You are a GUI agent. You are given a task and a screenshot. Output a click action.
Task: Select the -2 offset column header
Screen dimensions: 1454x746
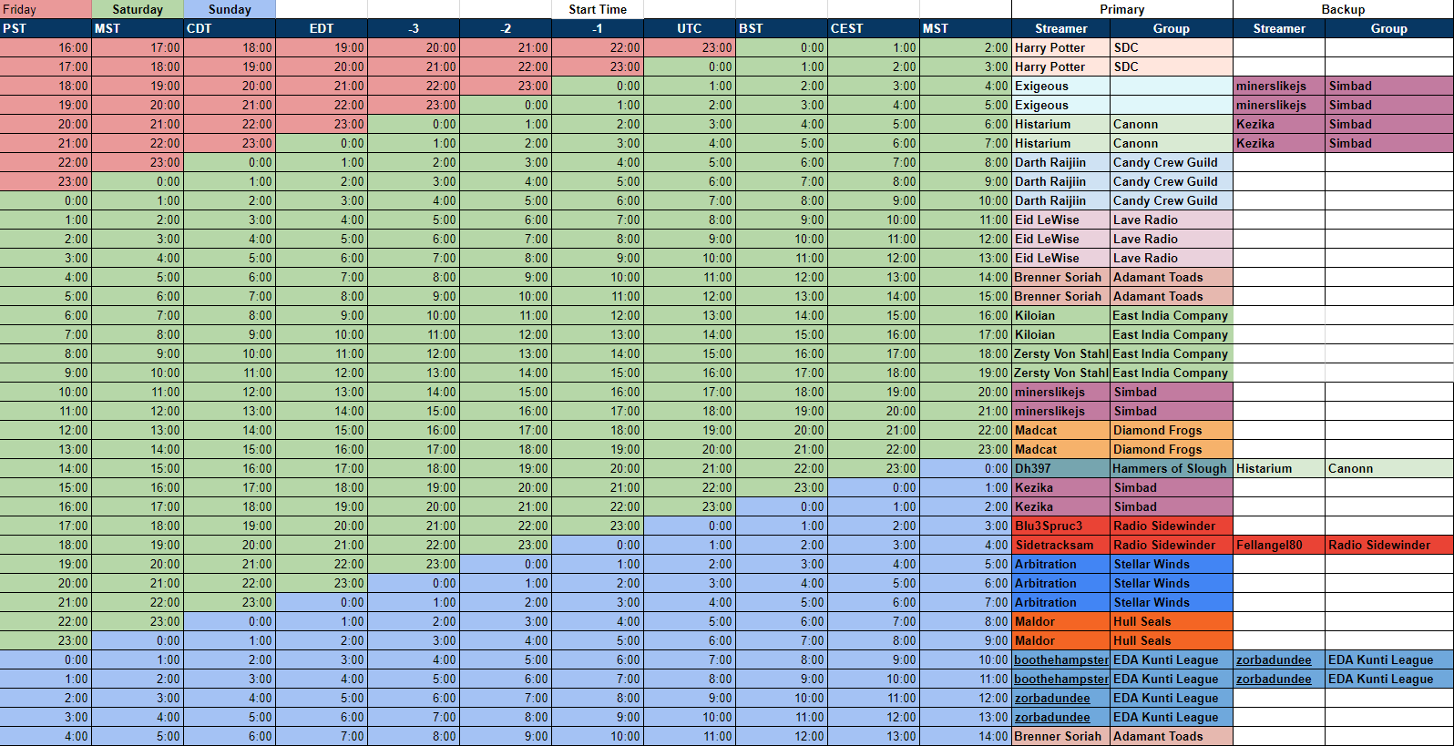click(506, 28)
